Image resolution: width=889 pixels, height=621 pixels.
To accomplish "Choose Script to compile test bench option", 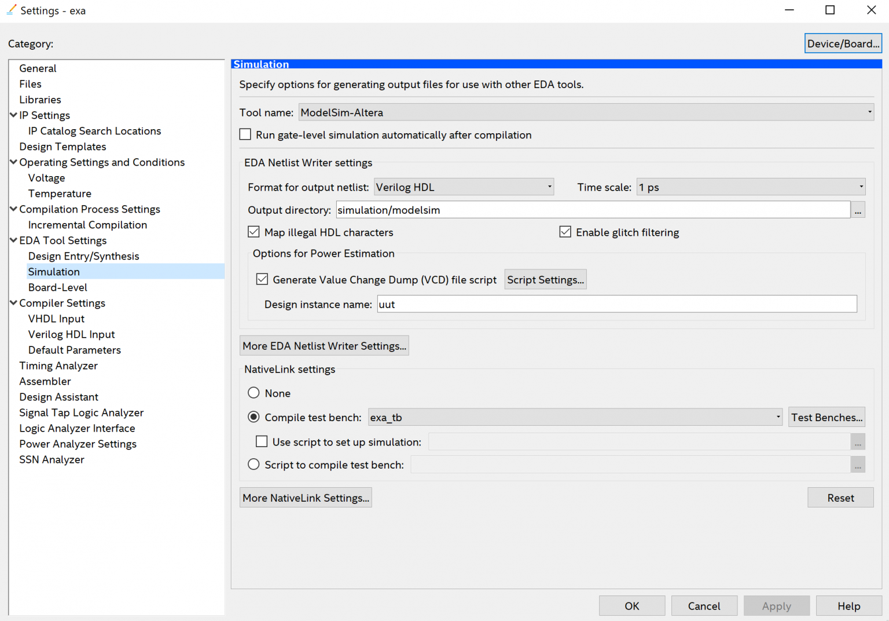I will (254, 465).
